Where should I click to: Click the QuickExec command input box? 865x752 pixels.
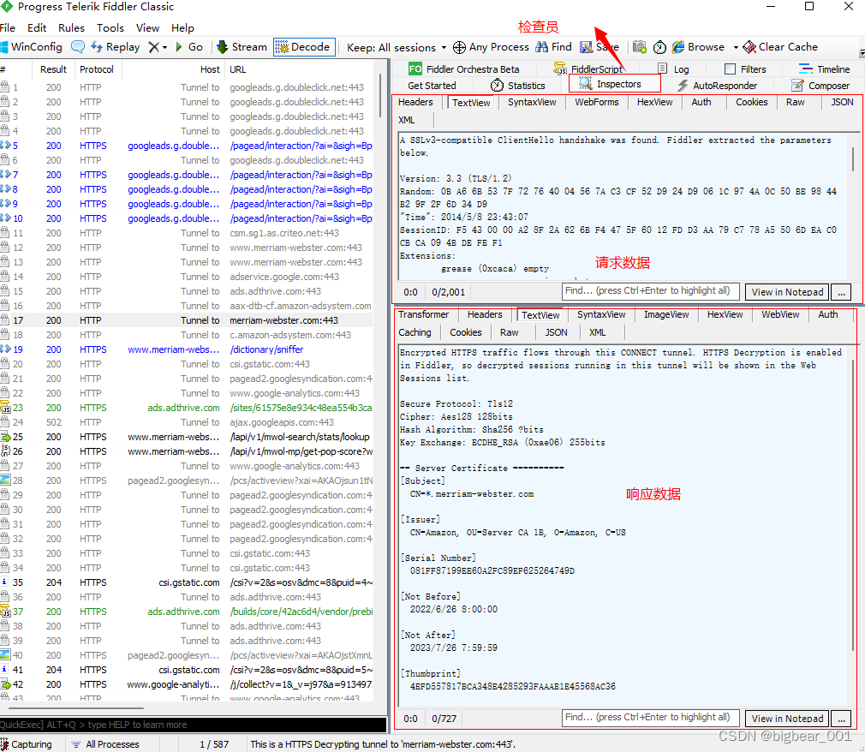click(x=193, y=725)
